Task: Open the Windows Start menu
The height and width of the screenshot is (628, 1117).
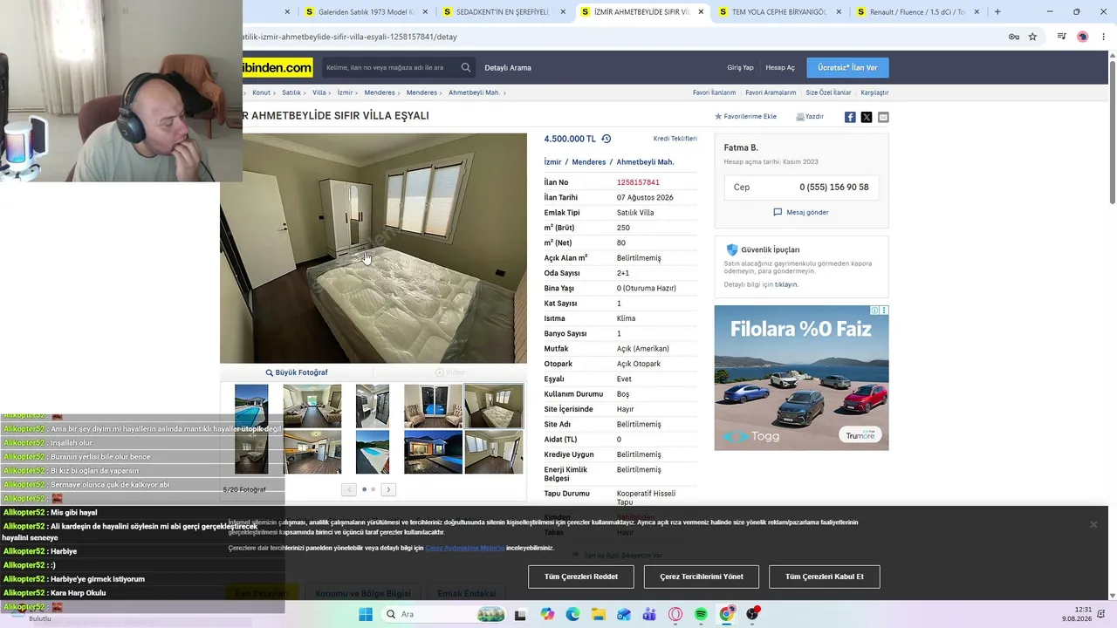Action: pos(366,614)
